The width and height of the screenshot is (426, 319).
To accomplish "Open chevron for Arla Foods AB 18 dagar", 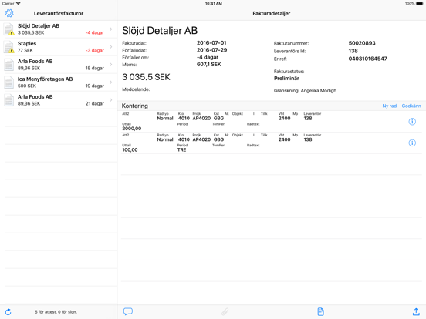I will [x=111, y=64].
